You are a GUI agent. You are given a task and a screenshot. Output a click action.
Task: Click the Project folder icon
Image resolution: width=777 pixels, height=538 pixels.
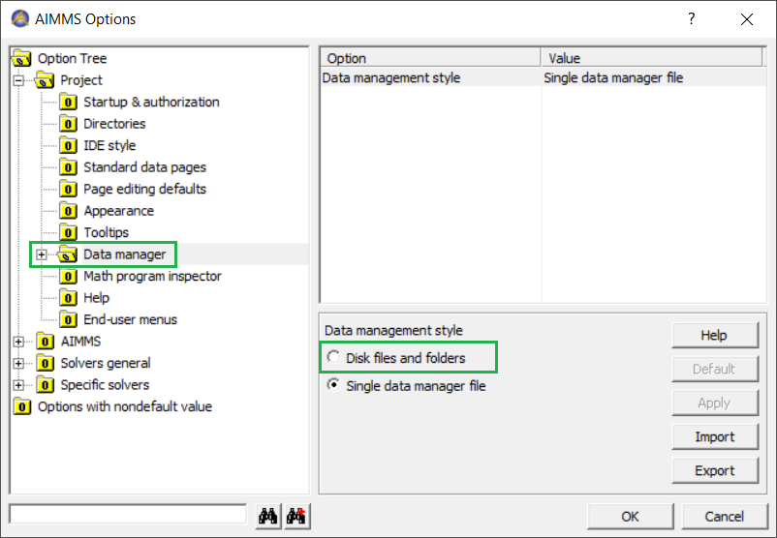coord(45,80)
